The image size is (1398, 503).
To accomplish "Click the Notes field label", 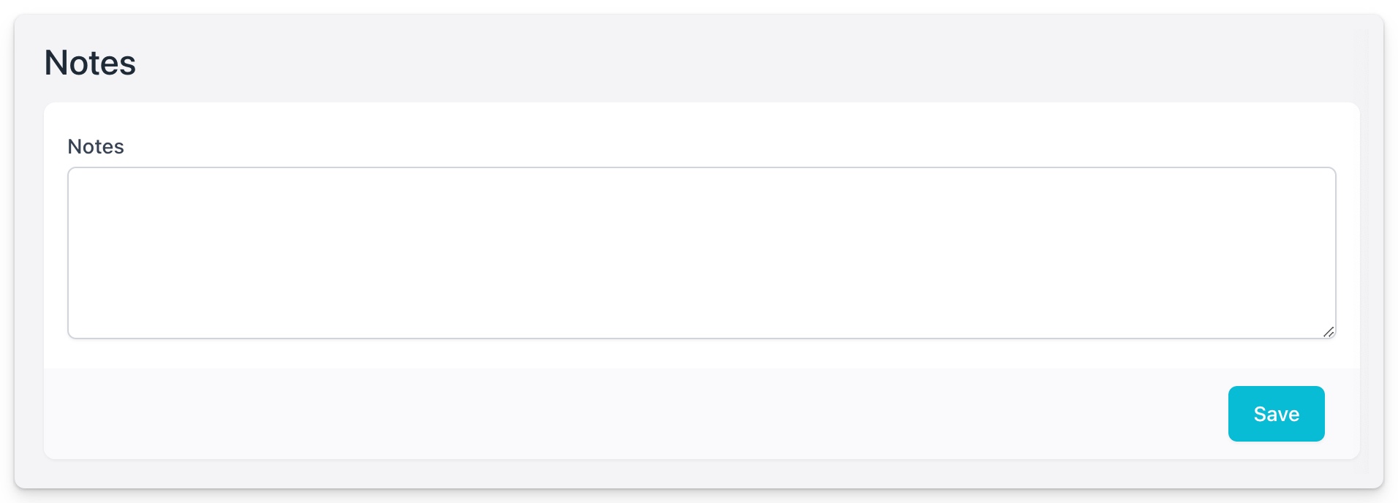I will pos(96,147).
